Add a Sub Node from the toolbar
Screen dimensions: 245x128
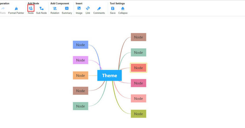tap(41, 8)
